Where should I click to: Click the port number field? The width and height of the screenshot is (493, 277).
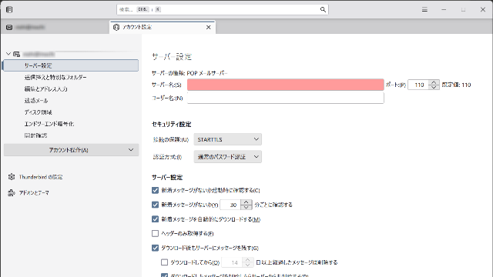point(418,85)
